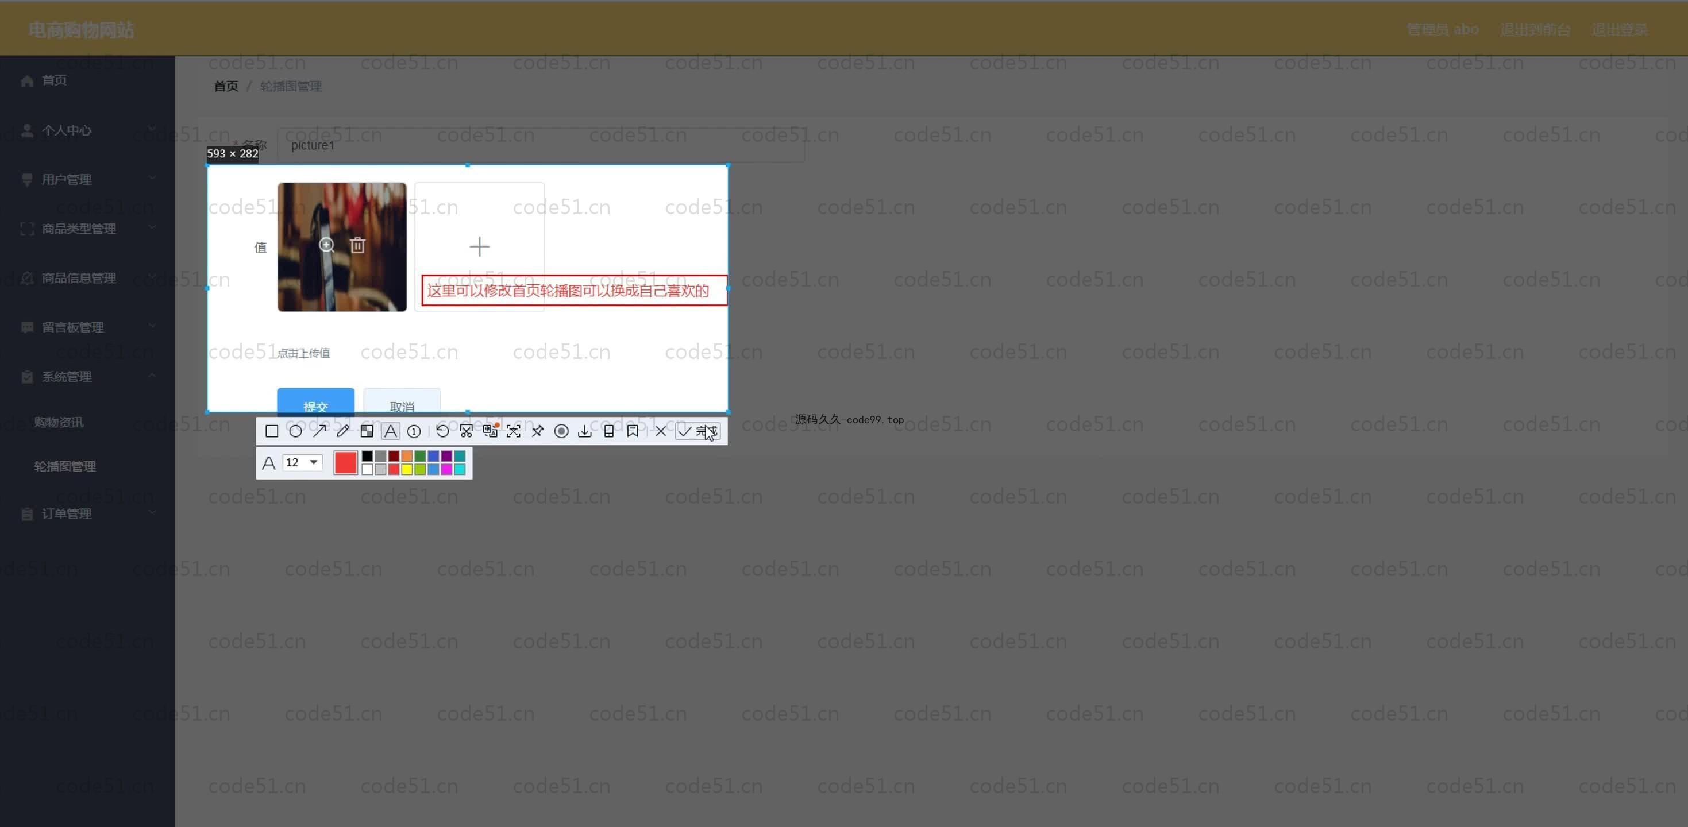1688x827 pixels.
Task: Click the scissors long-screenshot icon
Action: click(466, 431)
